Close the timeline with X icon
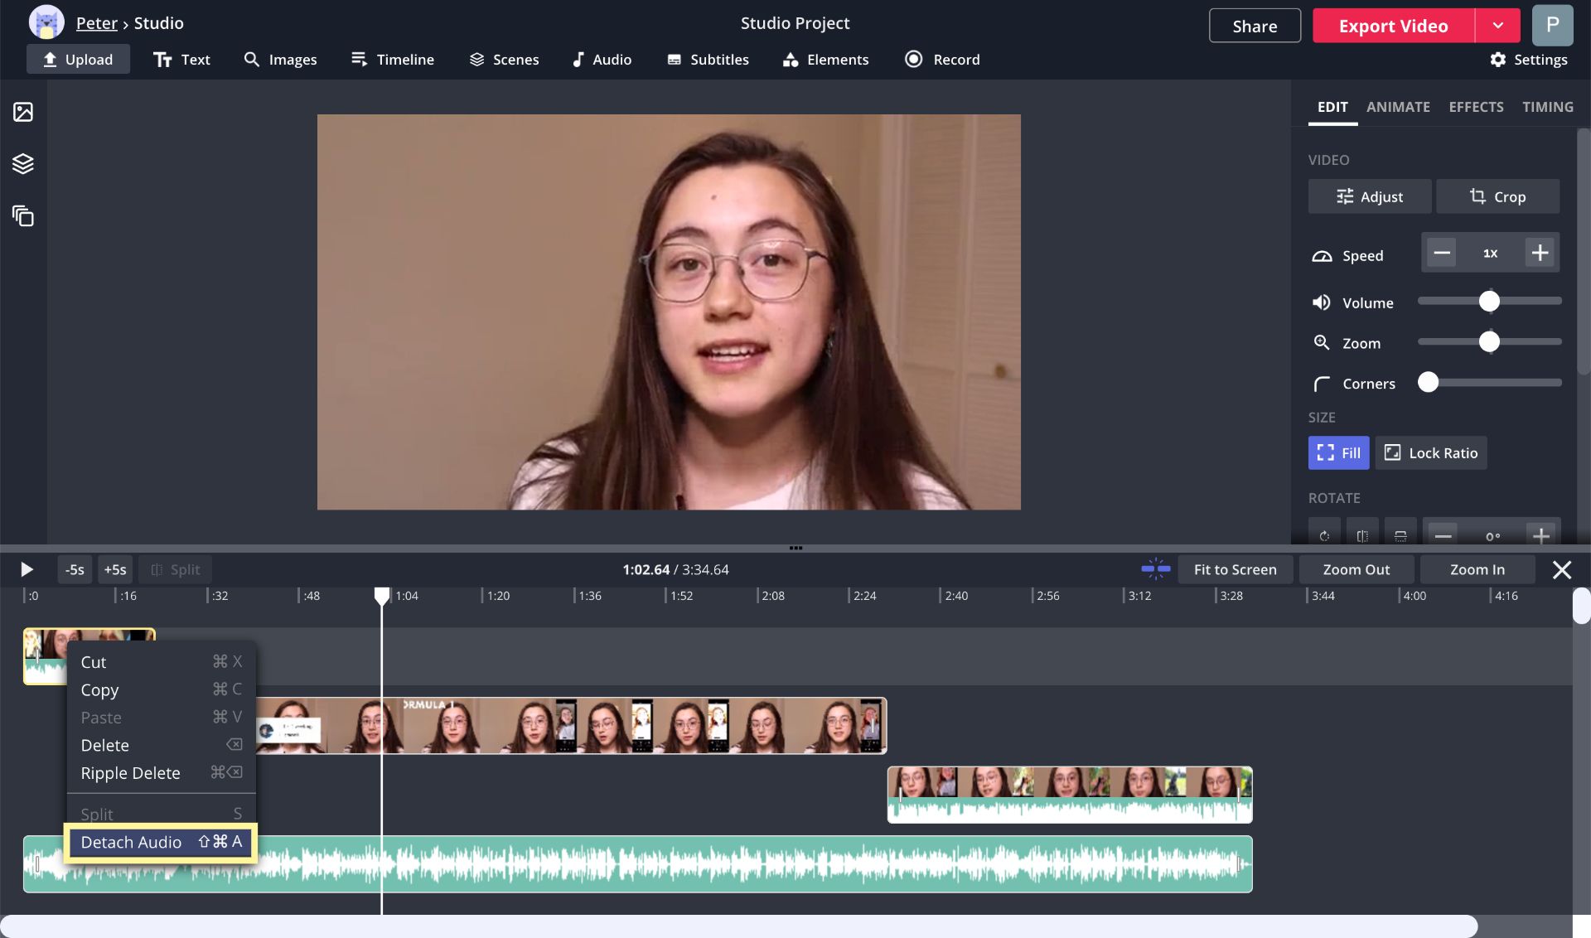Screen dimensions: 1591x938 point(1561,569)
